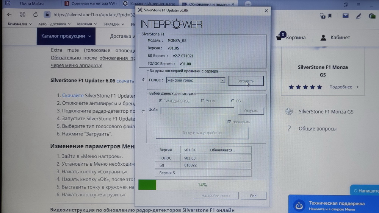Click Загрузить в устройство button

click(202, 133)
